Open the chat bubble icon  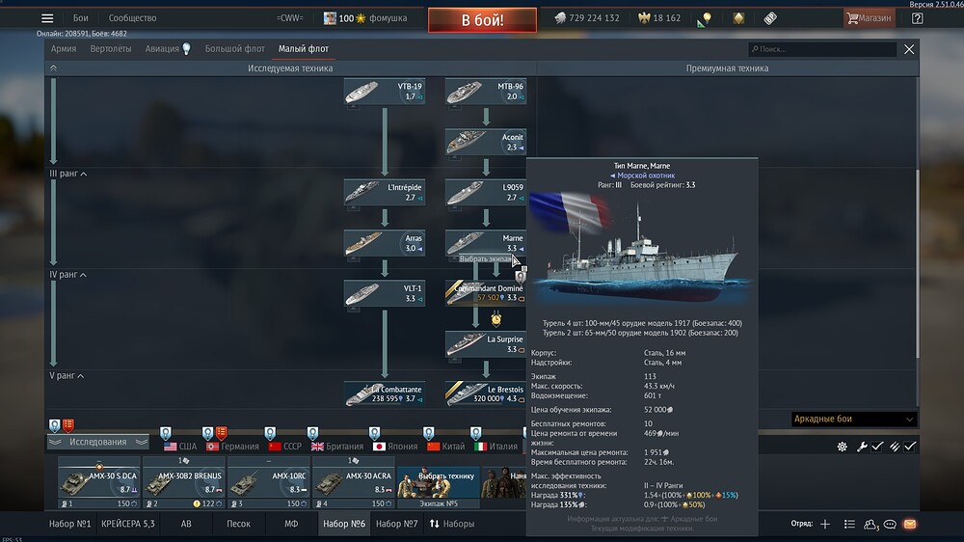click(890, 525)
